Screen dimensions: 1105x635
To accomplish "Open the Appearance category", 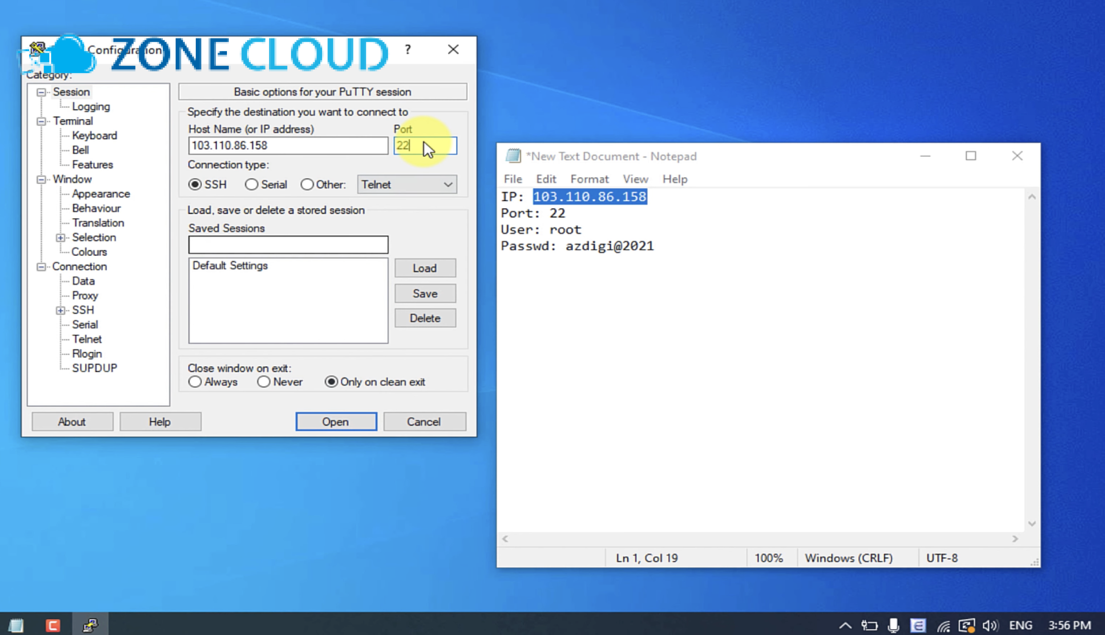I will click(101, 194).
